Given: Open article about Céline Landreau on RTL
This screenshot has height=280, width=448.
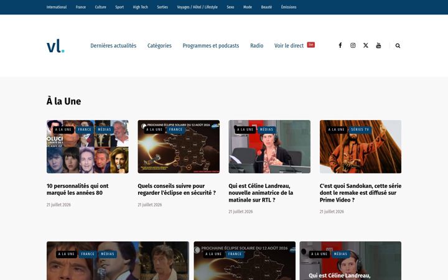Looking at the screenshot, I should [261, 193].
